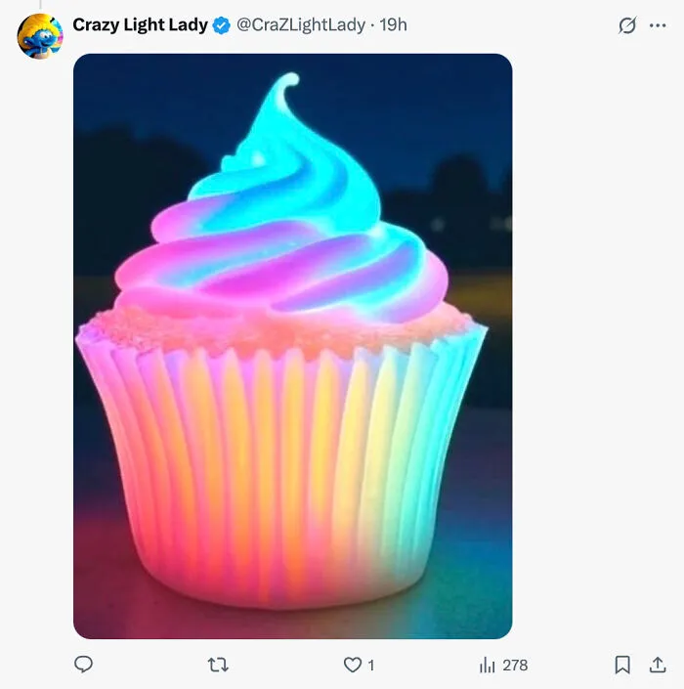Click the like count number 1
This screenshot has height=689, width=684.
tap(371, 666)
